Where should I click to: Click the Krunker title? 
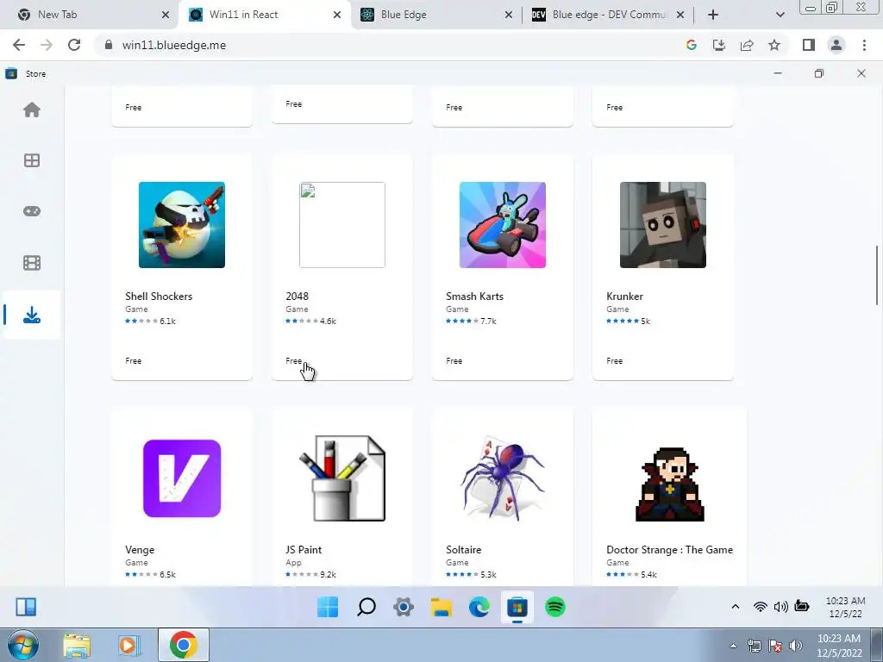[x=624, y=297]
